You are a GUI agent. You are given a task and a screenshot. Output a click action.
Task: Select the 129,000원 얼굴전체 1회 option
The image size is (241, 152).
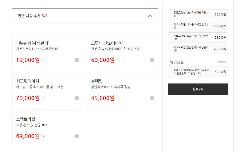coord(198,37)
